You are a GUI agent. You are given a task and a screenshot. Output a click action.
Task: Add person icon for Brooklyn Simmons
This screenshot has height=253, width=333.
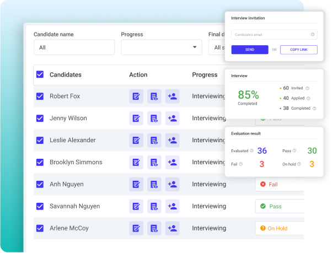(x=172, y=163)
